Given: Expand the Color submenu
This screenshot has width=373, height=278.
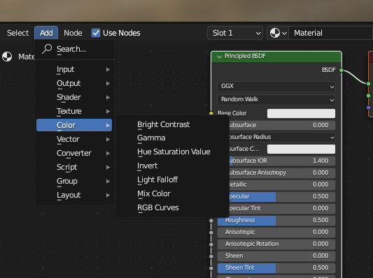Looking at the screenshot, I should (74, 125).
